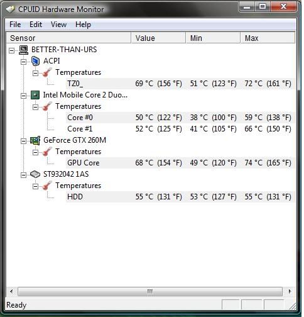Viewport: 304px width, 317px height.
Task: Collapse the Temperatures node under ACPI
Action: (x=35, y=73)
